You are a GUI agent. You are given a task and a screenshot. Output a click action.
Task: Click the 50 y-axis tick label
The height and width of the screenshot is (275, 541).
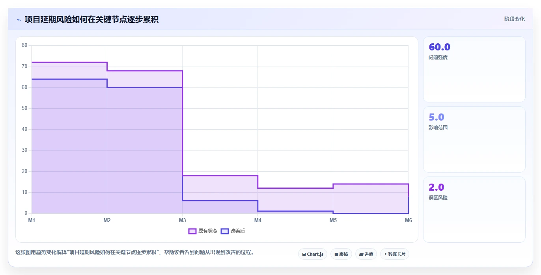(24, 108)
